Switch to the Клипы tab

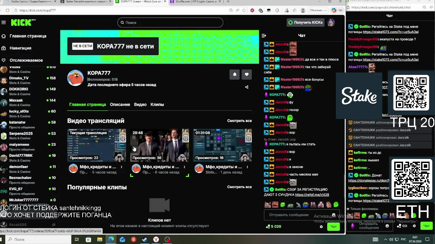pyautogui.click(x=157, y=104)
